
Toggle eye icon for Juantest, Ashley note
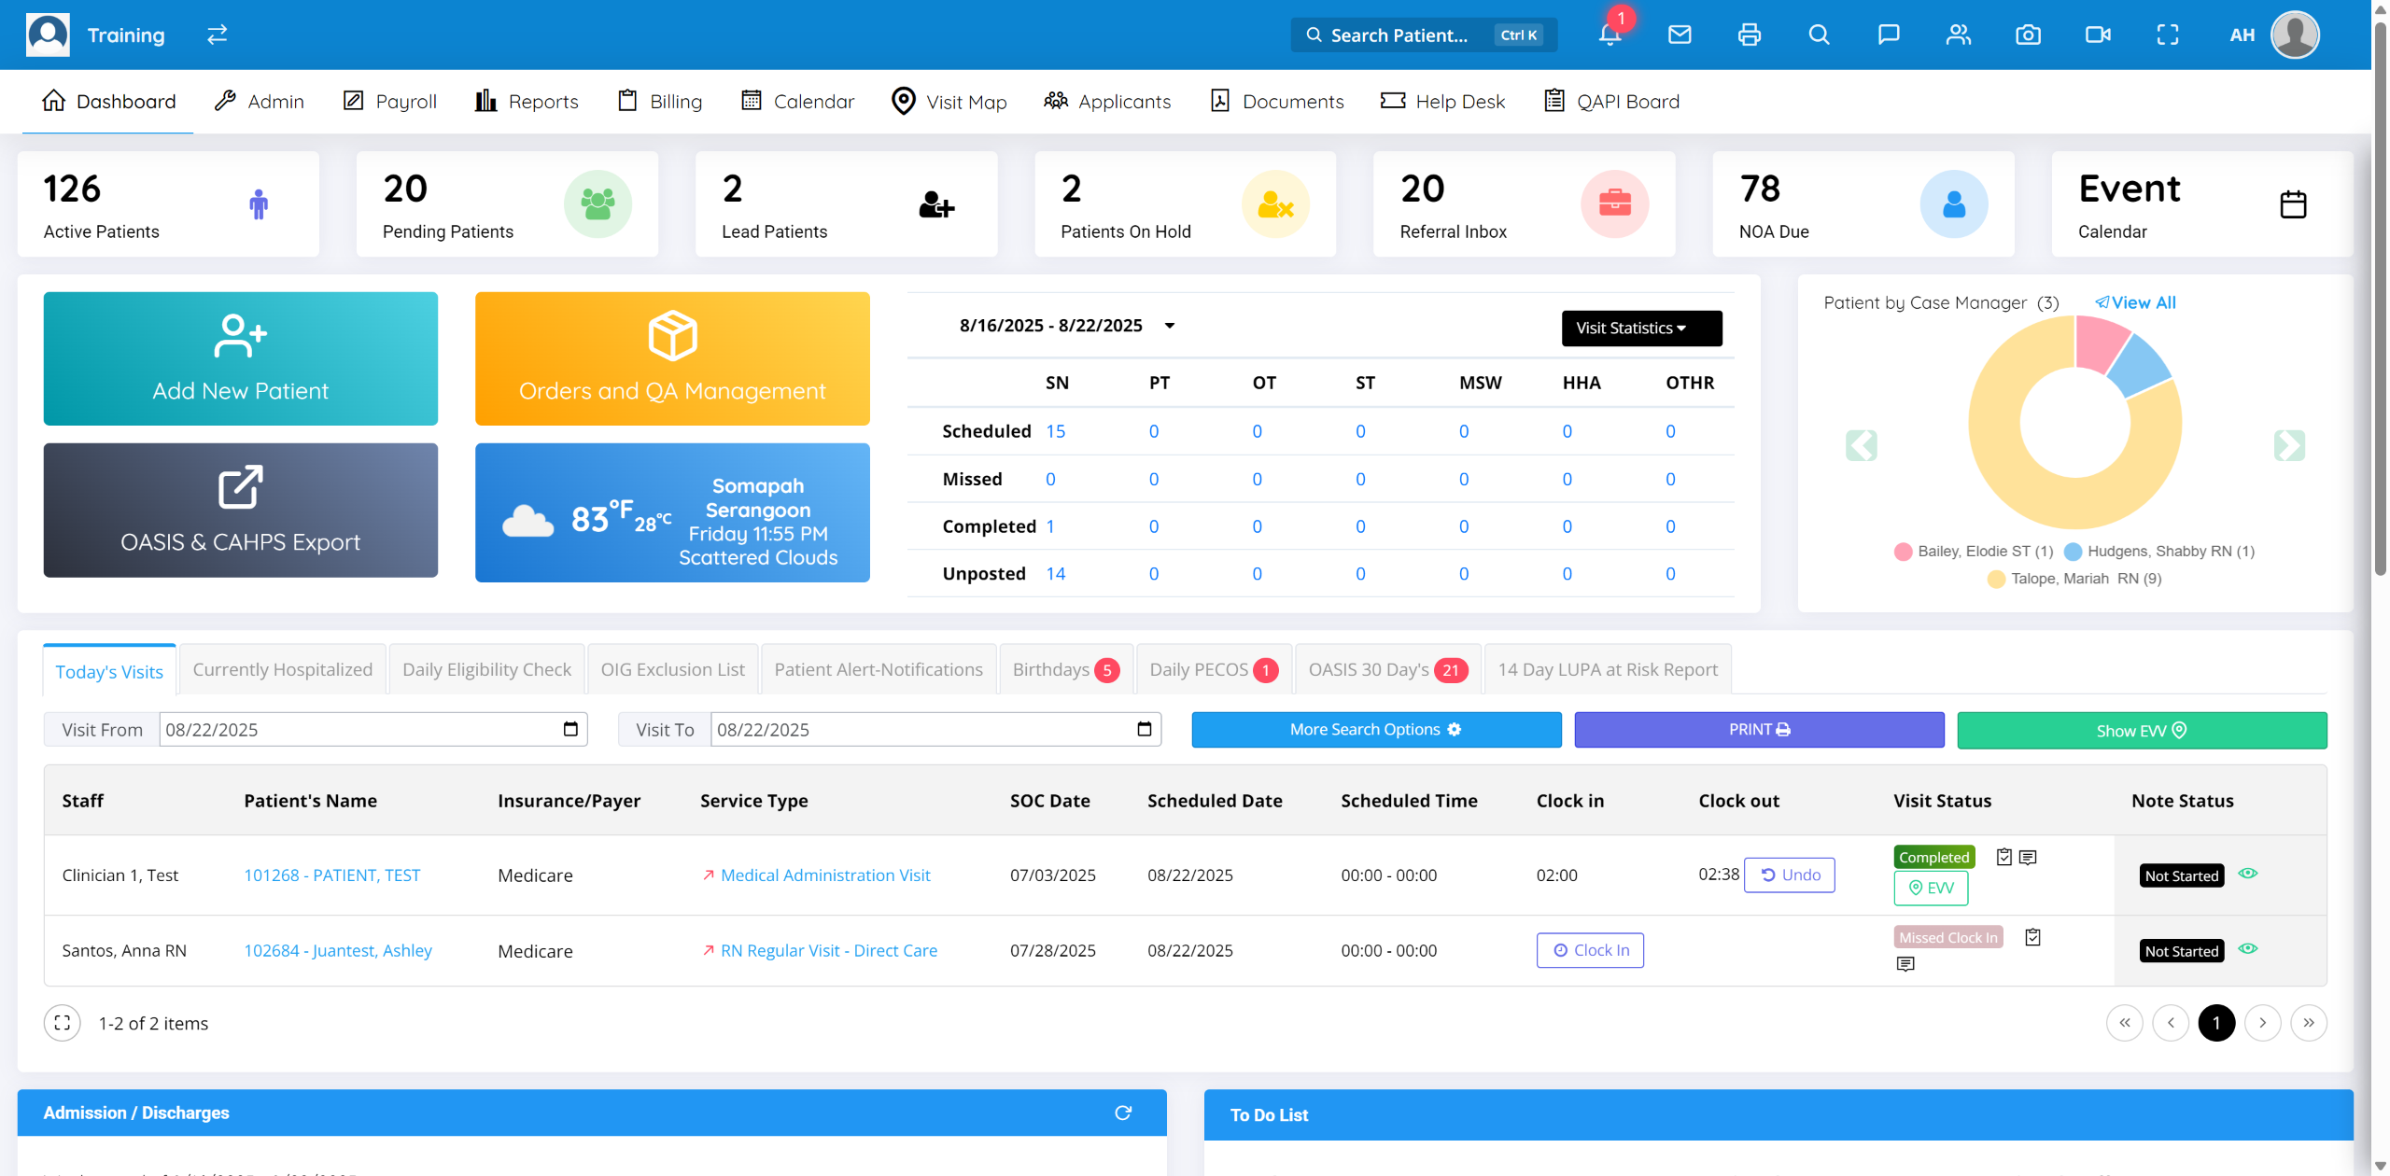point(2248,949)
